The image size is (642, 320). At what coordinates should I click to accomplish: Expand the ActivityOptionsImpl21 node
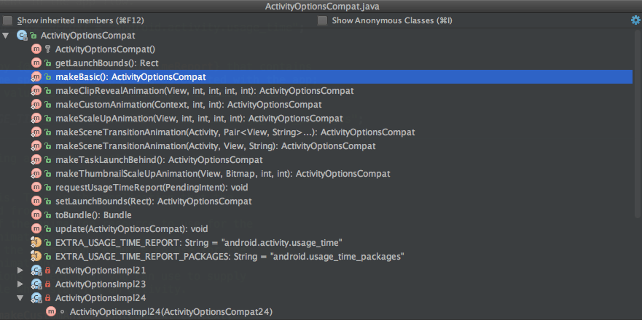[x=21, y=271]
